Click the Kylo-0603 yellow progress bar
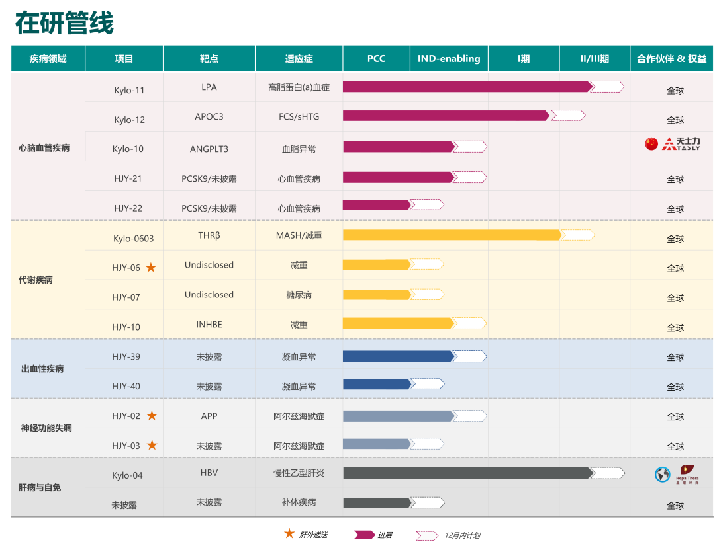The width and height of the screenshot is (715, 550). point(452,235)
